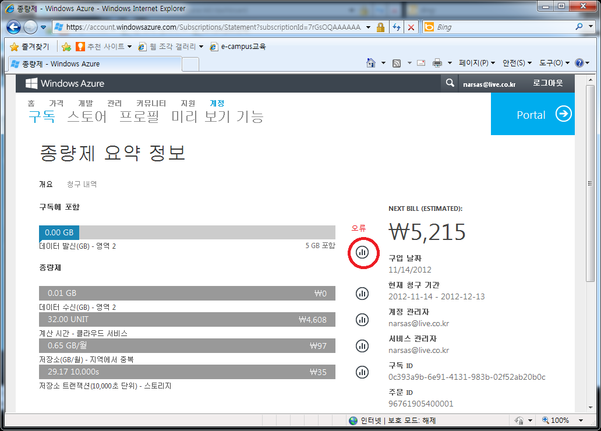Open a new blank tab
Screen dimensions: 601x431
coord(190,65)
